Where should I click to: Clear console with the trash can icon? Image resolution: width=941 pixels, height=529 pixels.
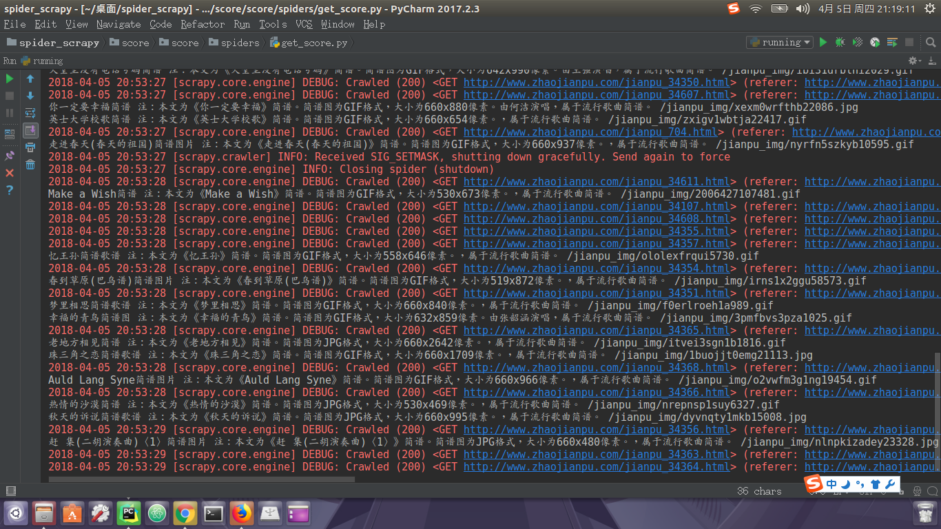(x=30, y=165)
